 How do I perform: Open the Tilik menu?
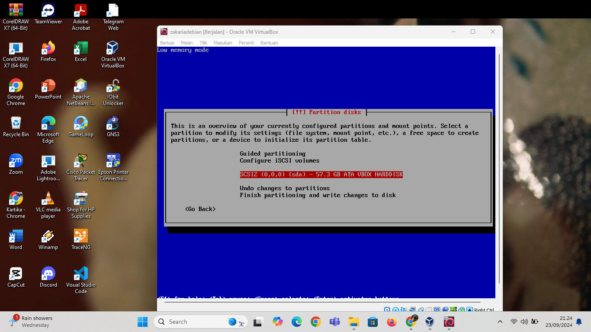point(203,43)
